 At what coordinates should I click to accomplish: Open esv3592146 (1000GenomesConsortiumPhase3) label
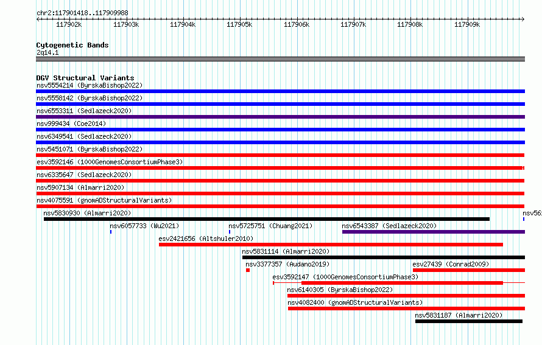tap(110, 162)
